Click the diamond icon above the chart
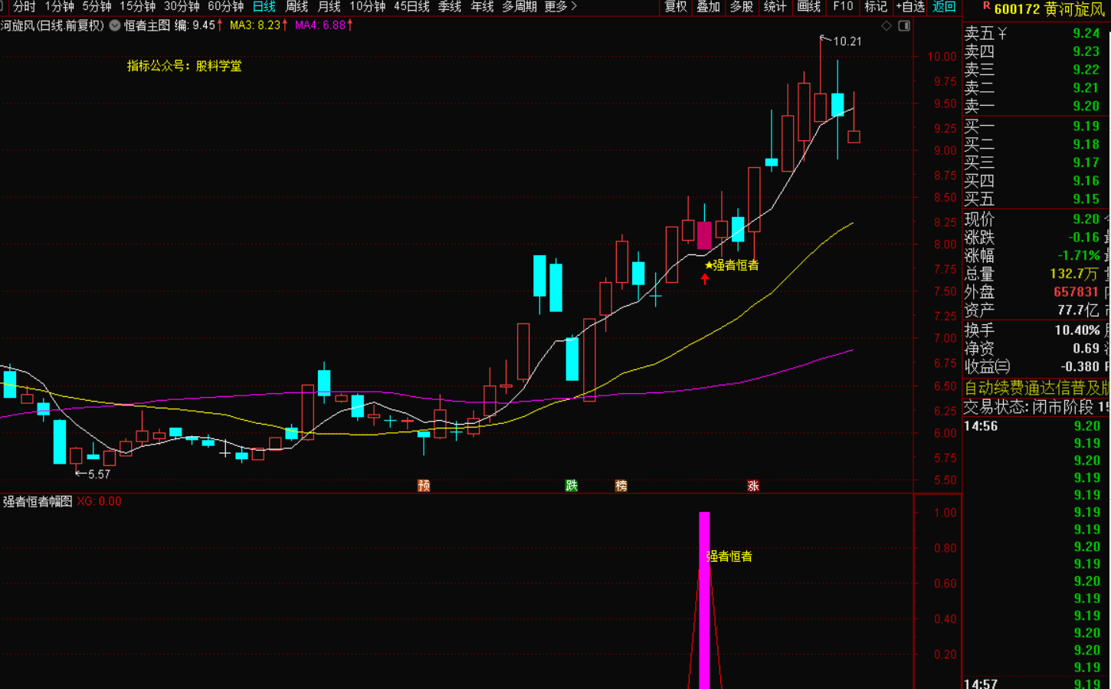The height and width of the screenshot is (689, 1111). coord(887,26)
